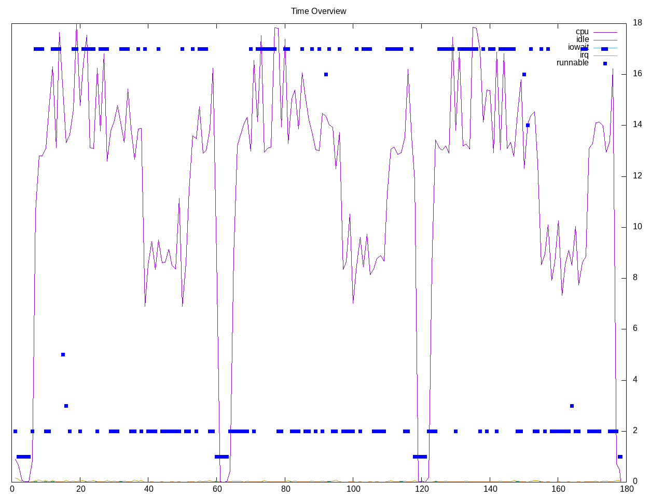
Task: Click the runnable point at value 3 near x=164
Action: pos(572,406)
